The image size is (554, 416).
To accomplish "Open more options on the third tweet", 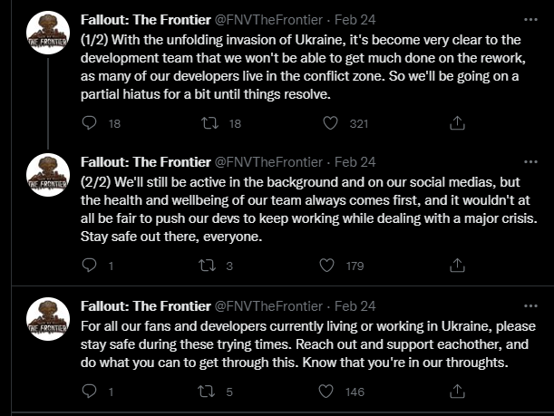I will tap(530, 306).
